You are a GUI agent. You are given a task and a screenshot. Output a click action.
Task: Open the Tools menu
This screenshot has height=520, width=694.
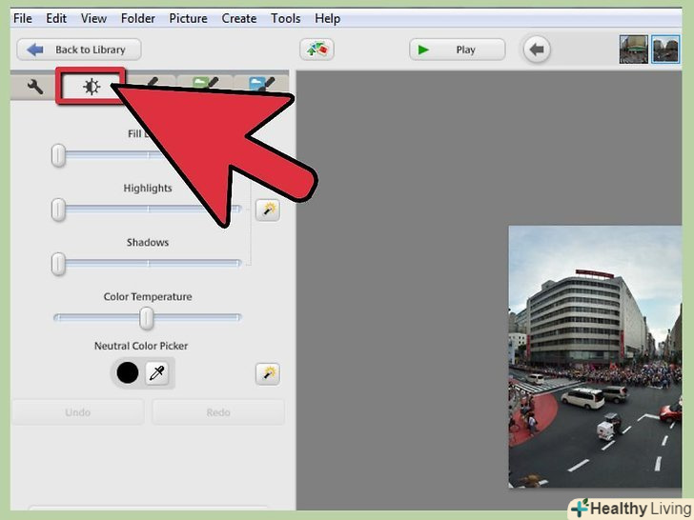286,18
